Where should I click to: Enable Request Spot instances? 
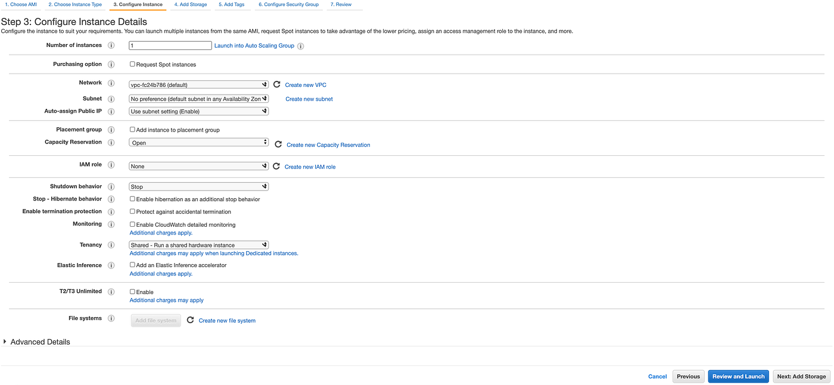coord(132,64)
